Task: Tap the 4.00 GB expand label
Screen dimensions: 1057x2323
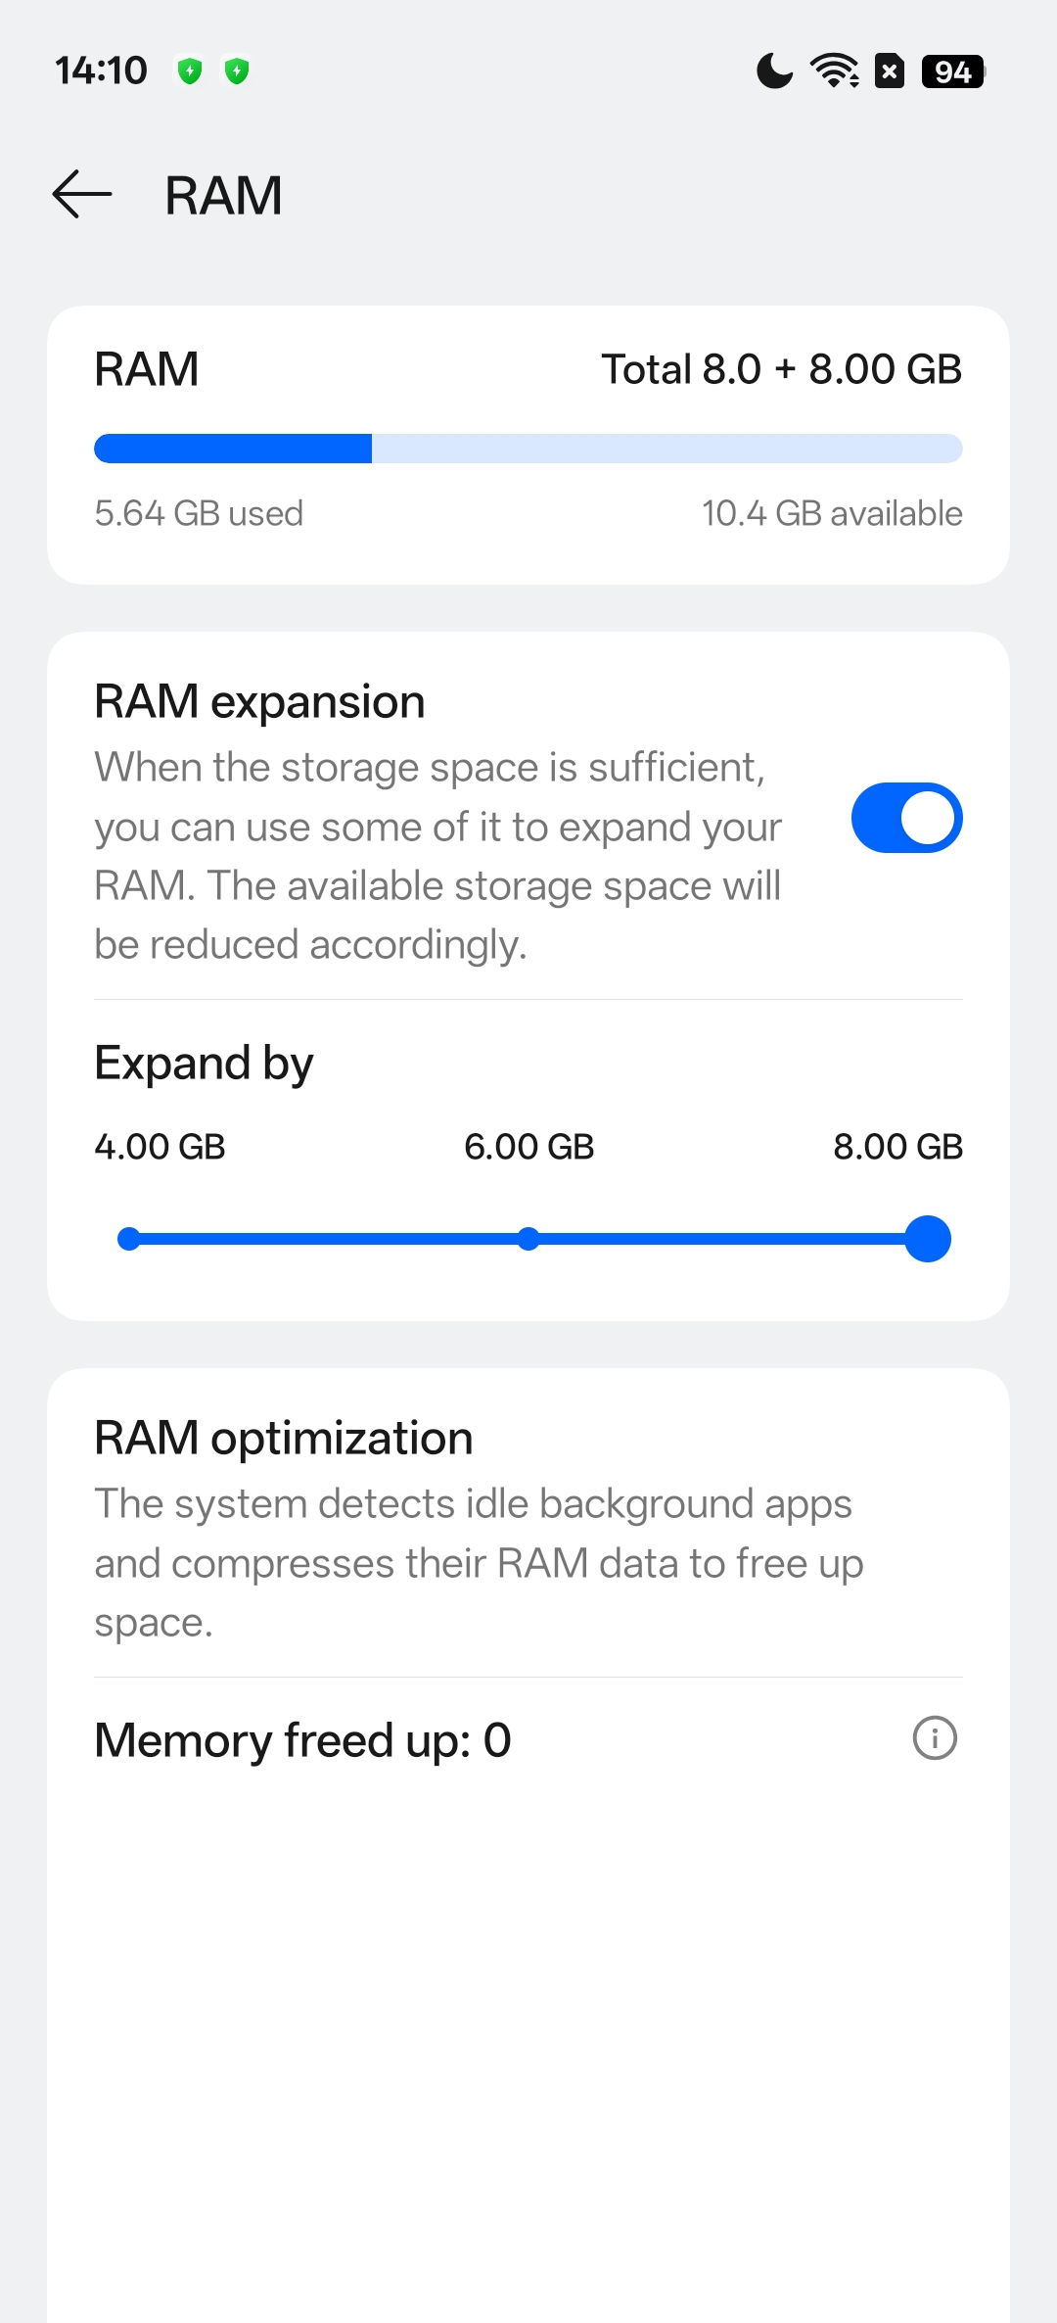Action: 160,1147
